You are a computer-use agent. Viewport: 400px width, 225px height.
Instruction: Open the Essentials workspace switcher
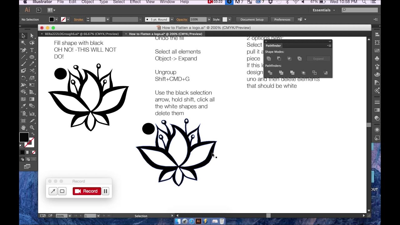324,10
